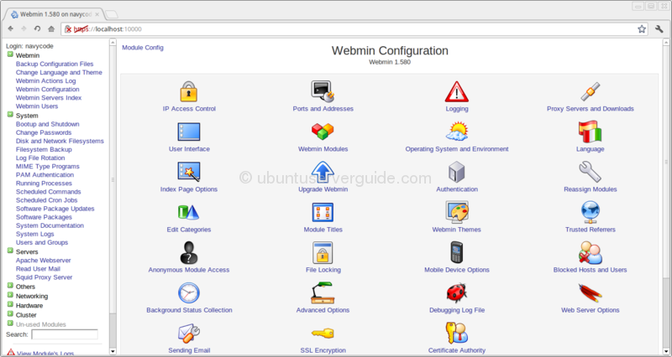Click the Language flag icon

[x=590, y=132]
